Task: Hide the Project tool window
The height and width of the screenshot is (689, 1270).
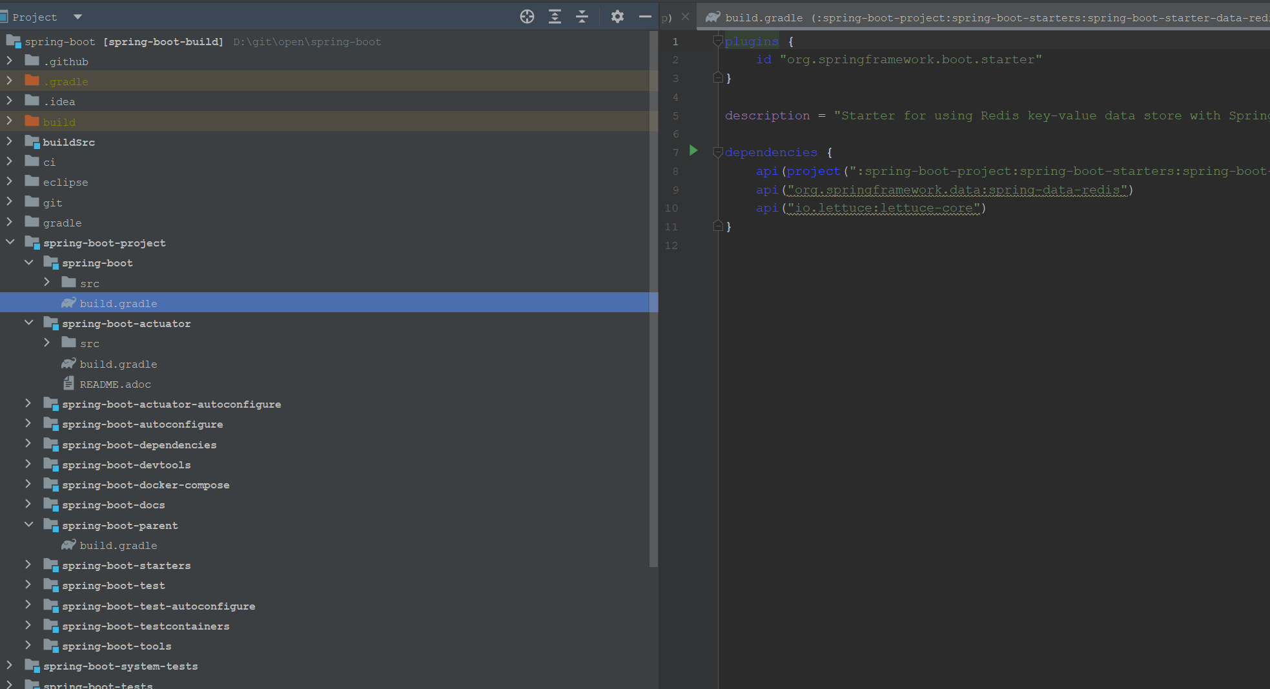Action: (x=644, y=17)
